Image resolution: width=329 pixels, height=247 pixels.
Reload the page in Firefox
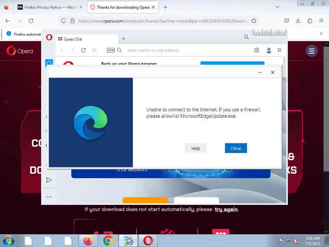pos(31,21)
